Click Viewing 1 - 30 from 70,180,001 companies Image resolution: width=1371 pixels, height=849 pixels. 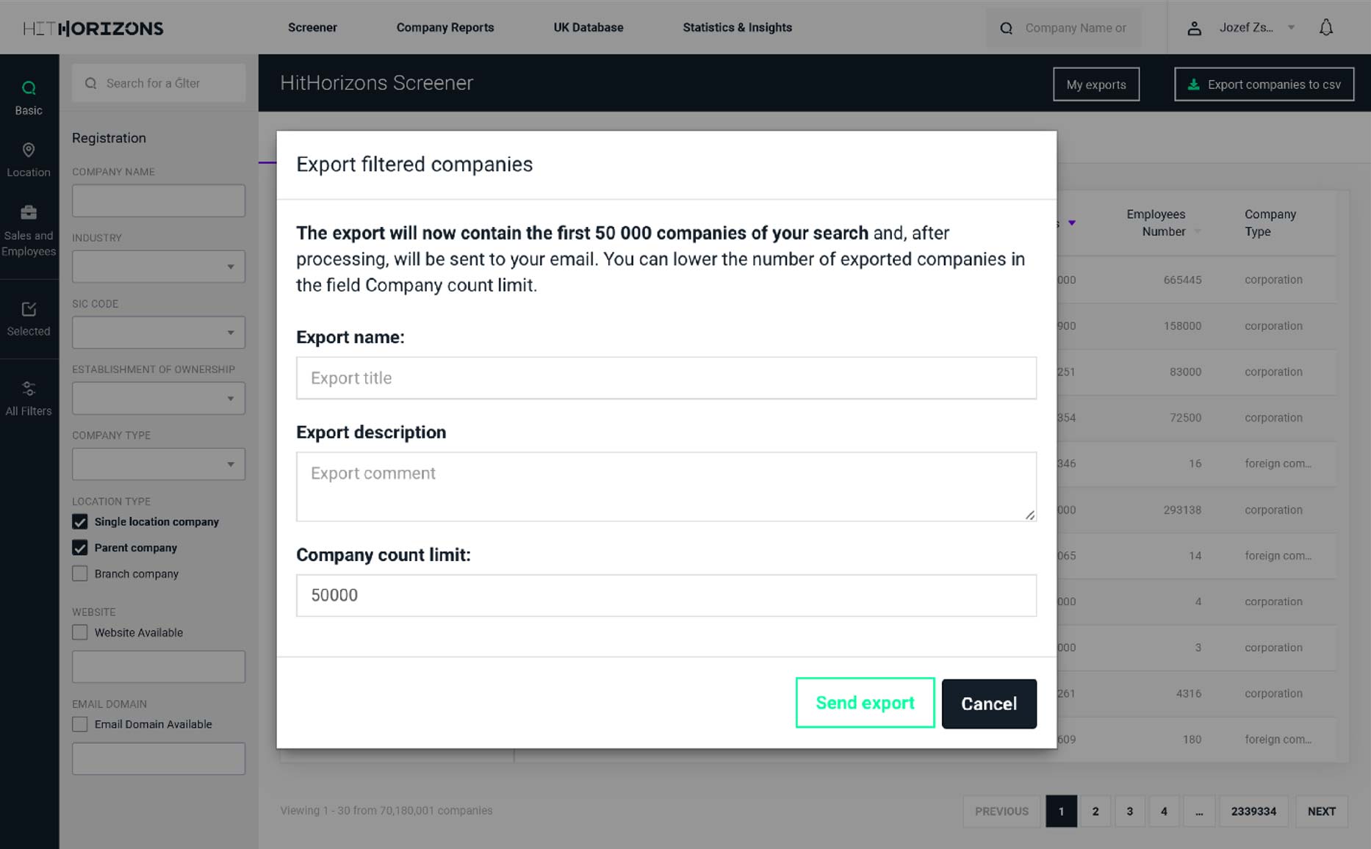click(x=386, y=811)
